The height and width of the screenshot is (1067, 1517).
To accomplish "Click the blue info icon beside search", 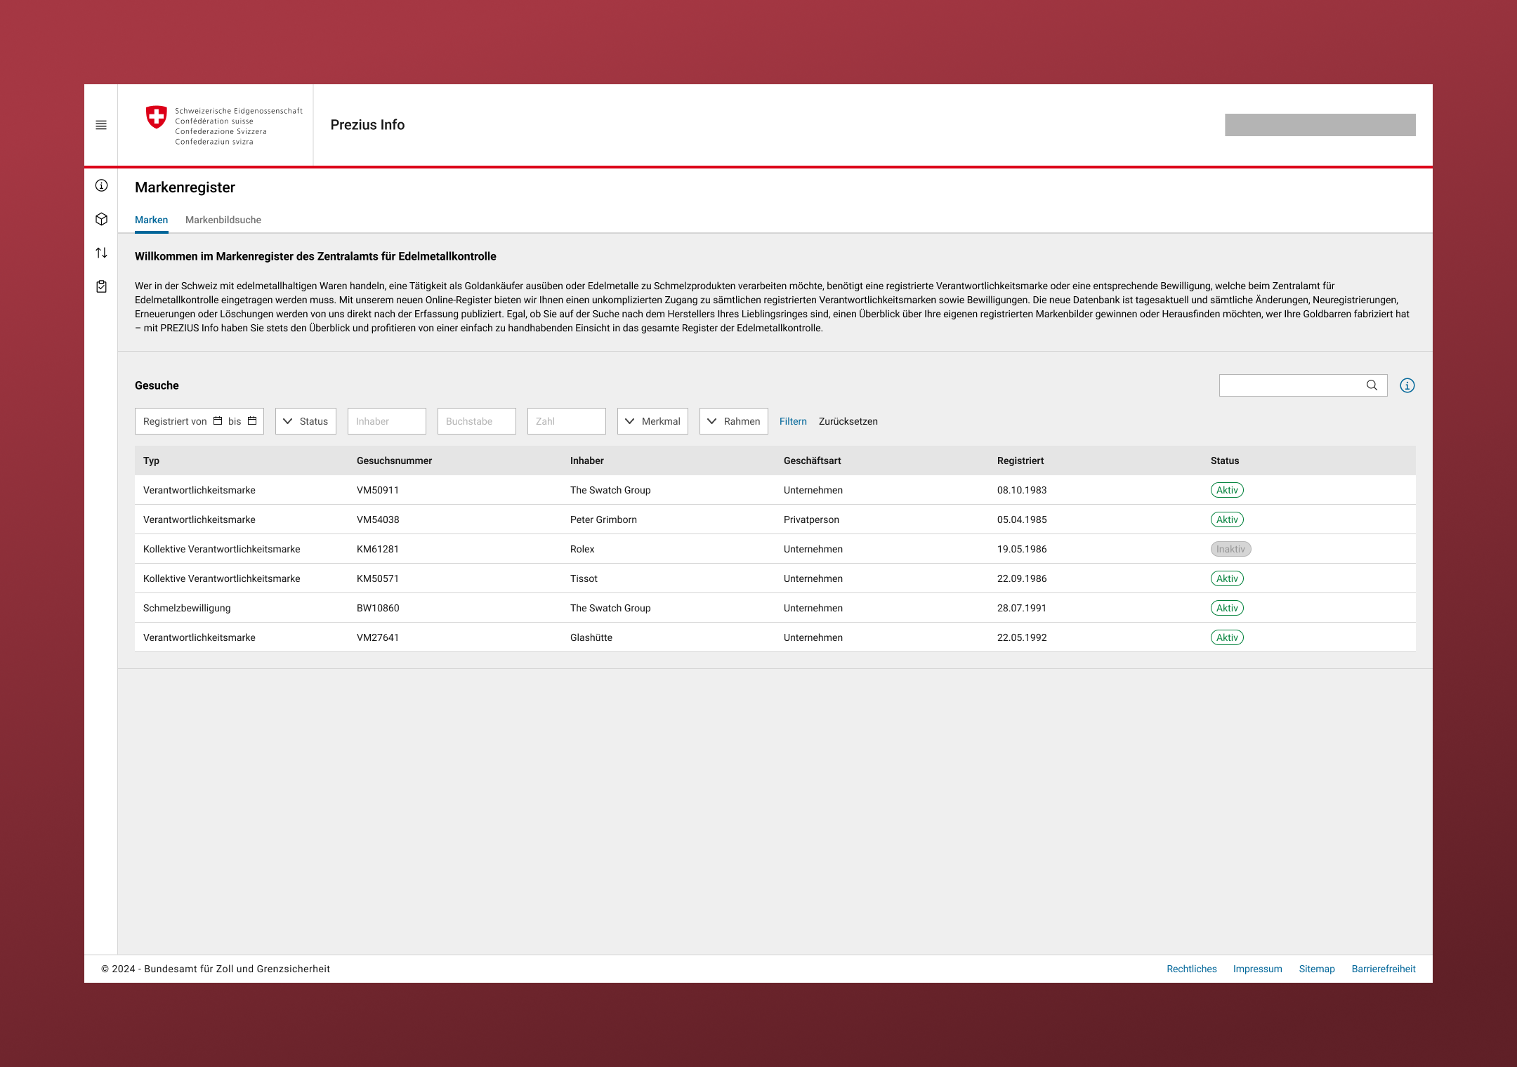I will pos(1407,385).
